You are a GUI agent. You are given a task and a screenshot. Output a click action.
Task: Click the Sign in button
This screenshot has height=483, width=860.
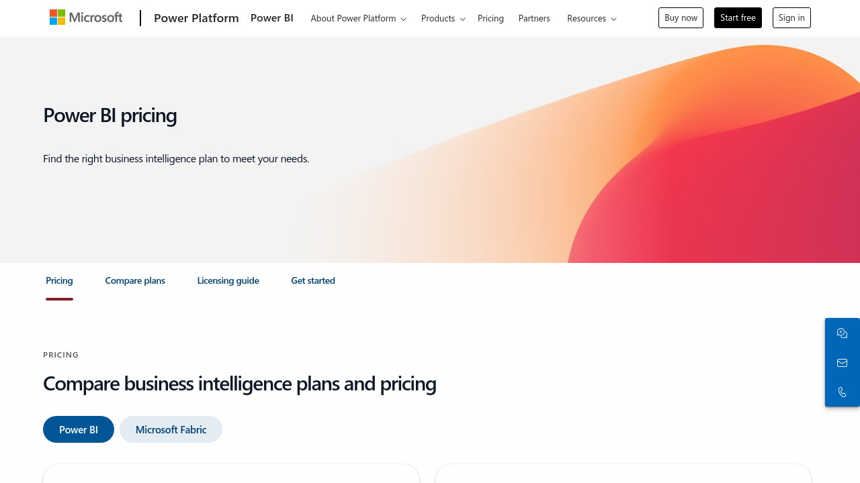(791, 17)
